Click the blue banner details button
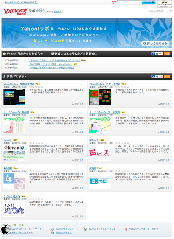 pos(155,43)
